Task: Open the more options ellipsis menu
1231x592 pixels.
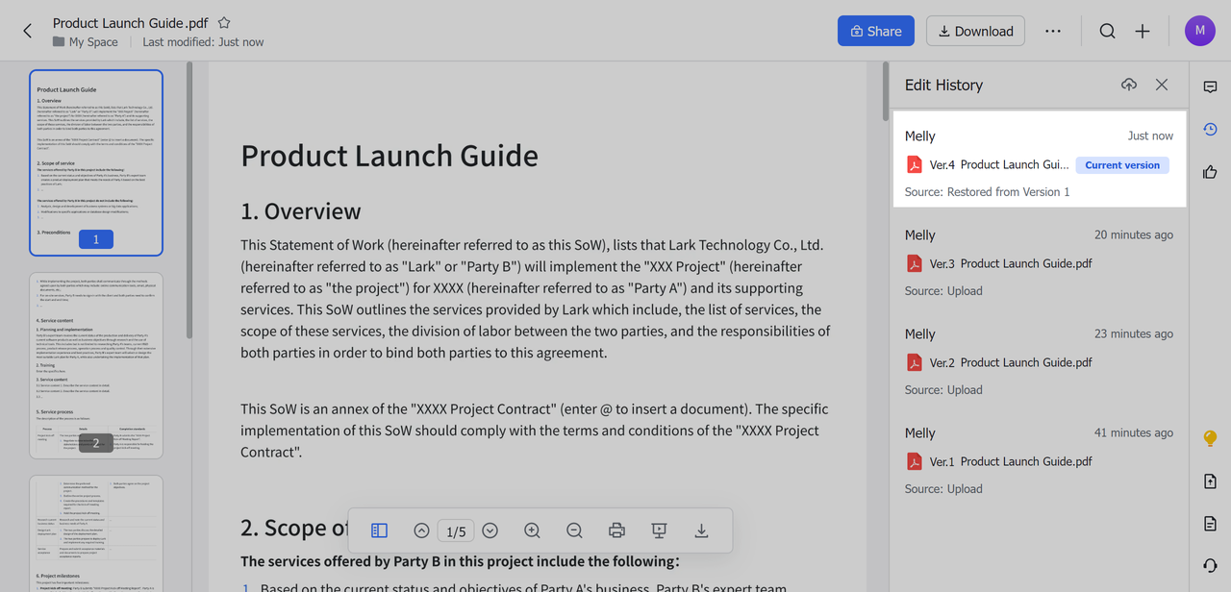Action: [x=1053, y=31]
